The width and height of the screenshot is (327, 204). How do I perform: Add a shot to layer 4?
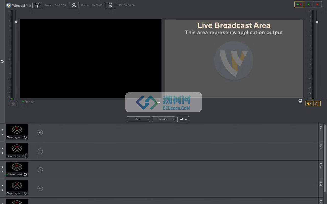40,188
